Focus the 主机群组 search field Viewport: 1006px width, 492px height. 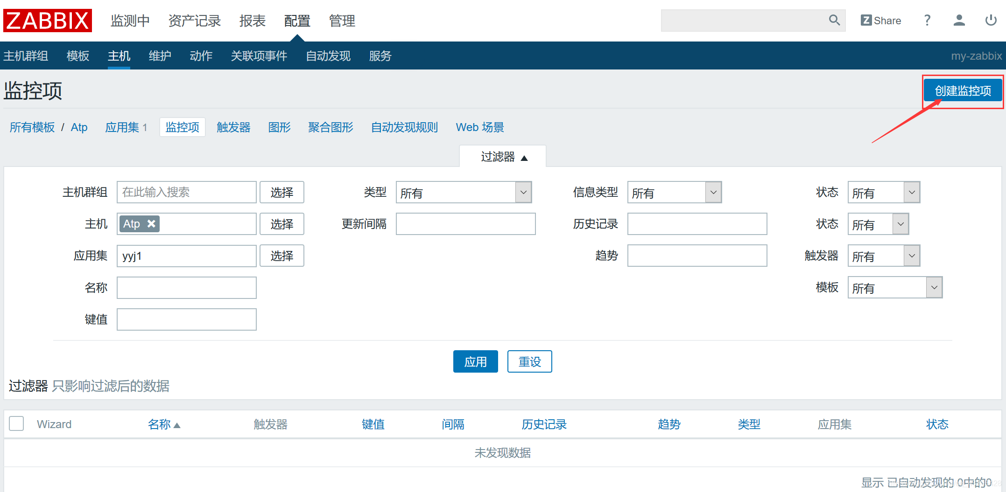tap(187, 192)
